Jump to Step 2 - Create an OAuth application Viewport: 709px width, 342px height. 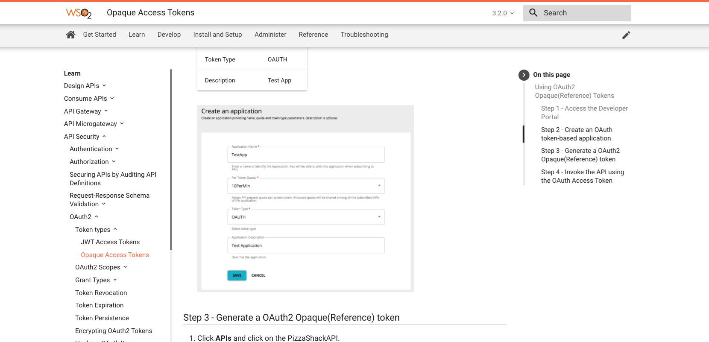click(x=577, y=134)
